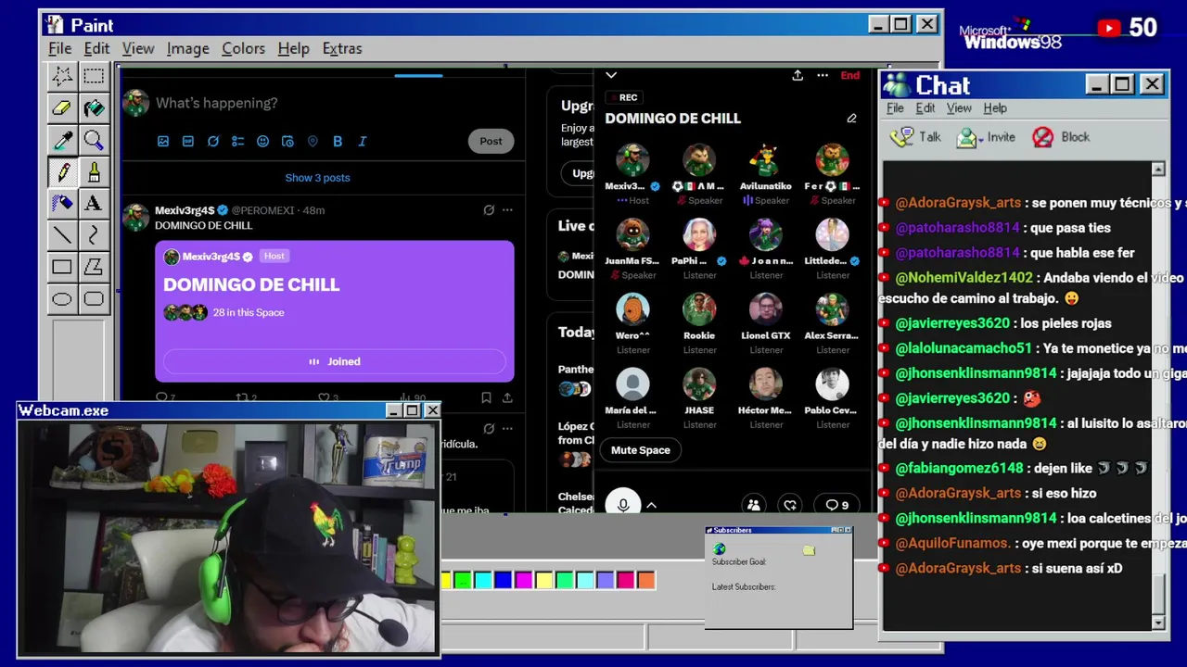Click the heart reaction icon in Space

tap(790, 505)
